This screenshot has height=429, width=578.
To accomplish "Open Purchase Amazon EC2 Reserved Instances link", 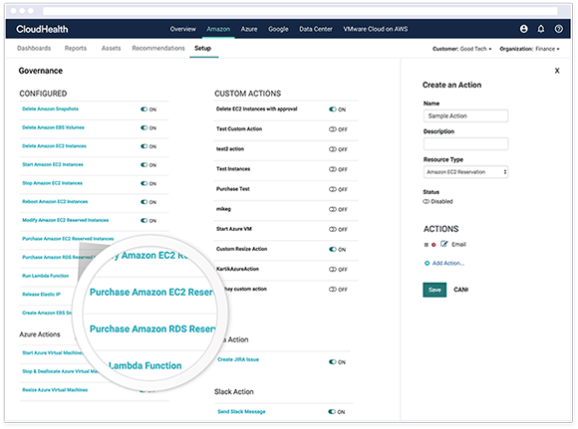I will click(x=68, y=239).
